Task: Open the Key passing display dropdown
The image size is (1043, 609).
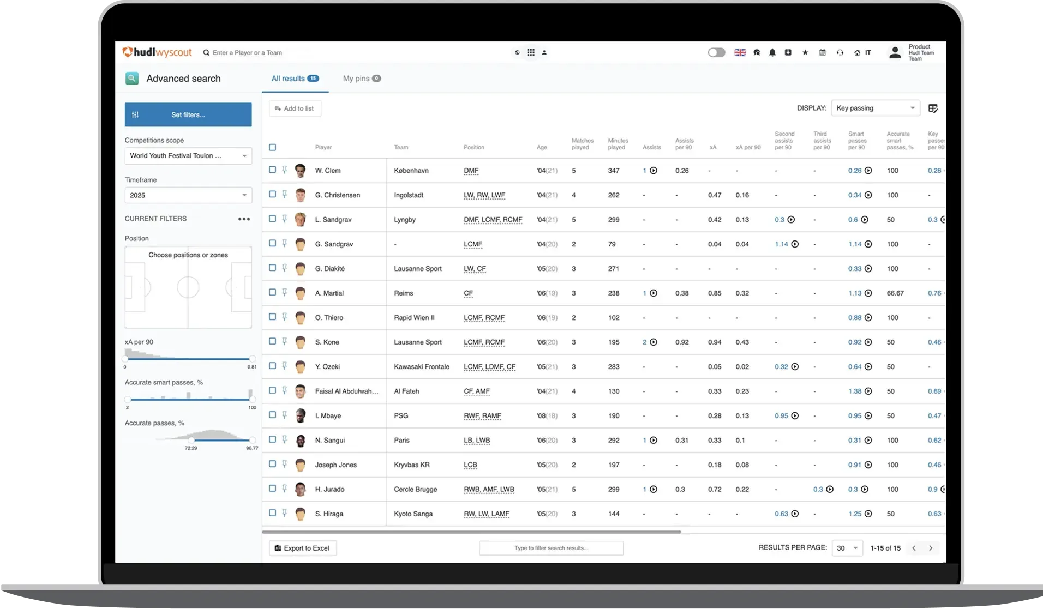Action: [x=875, y=108]
